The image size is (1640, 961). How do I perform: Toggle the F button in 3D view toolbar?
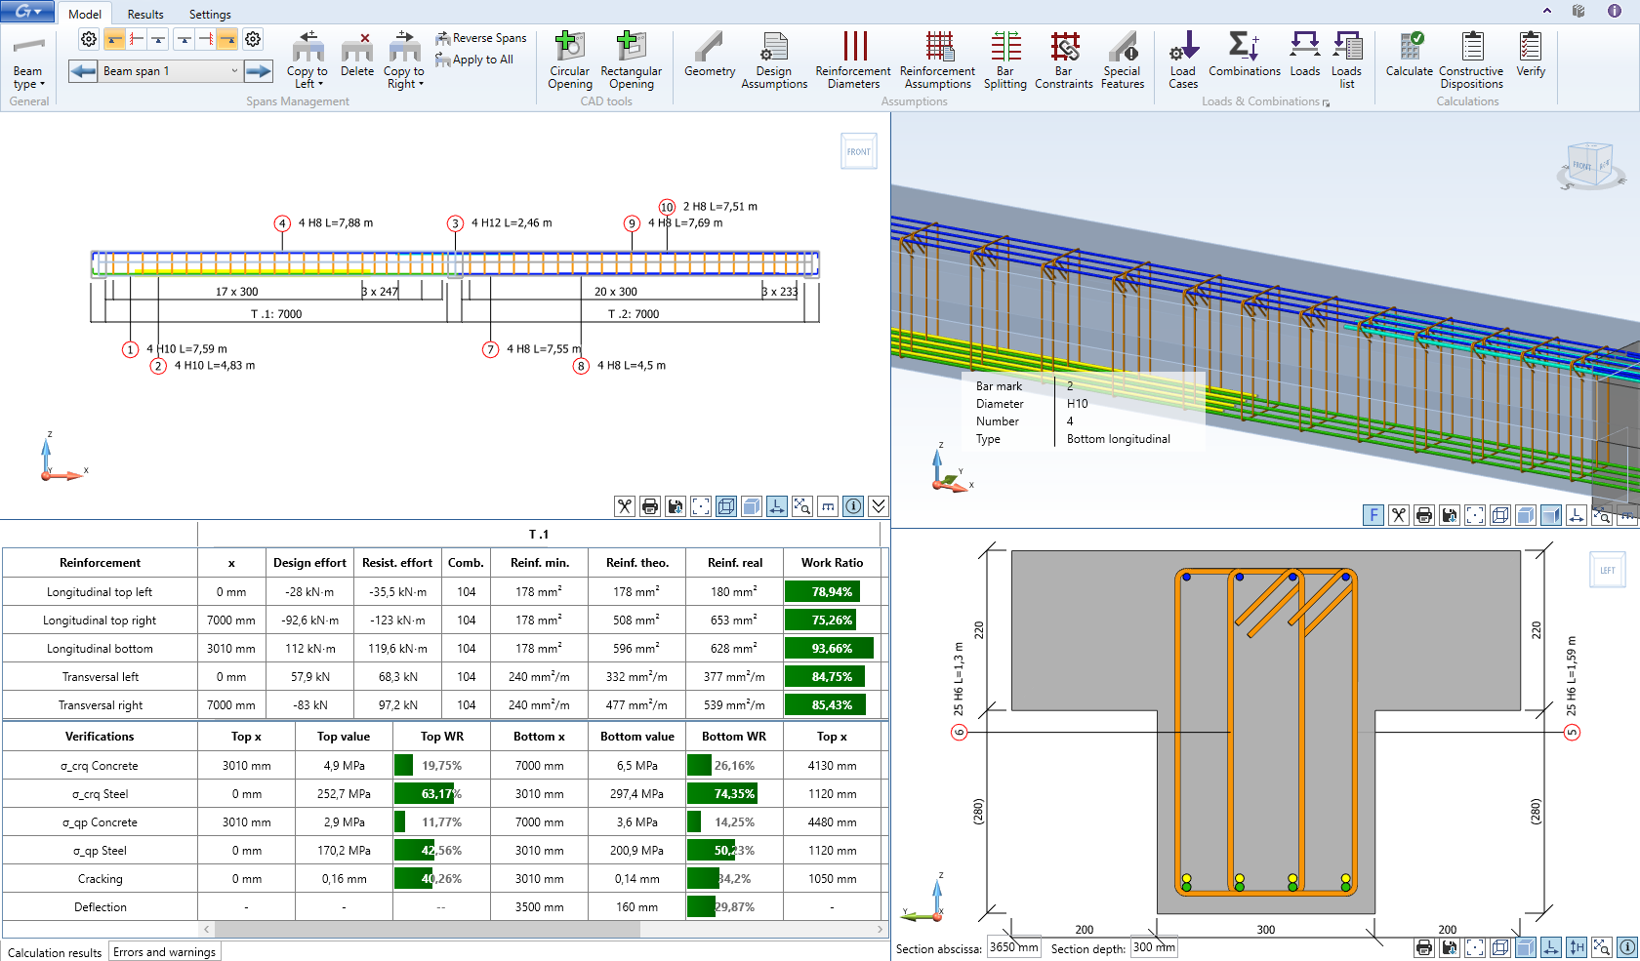(1373, 515)
